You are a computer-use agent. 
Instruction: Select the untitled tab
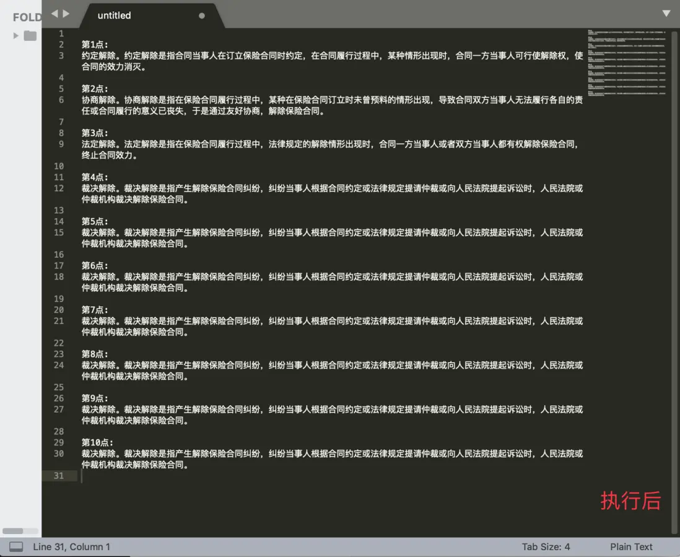[x=152, y=15]
